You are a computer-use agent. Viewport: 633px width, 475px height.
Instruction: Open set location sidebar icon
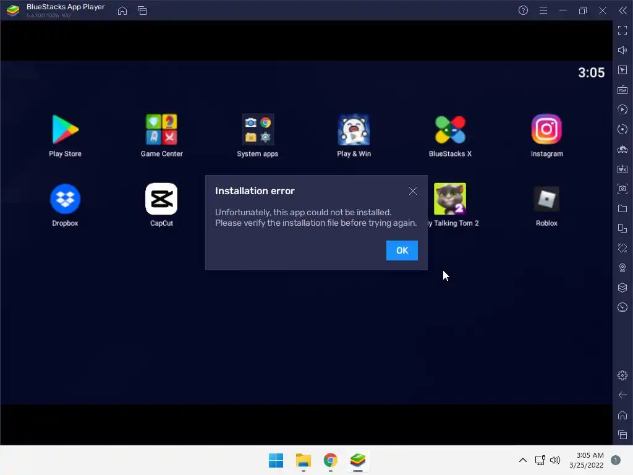(x=622, y=268)
